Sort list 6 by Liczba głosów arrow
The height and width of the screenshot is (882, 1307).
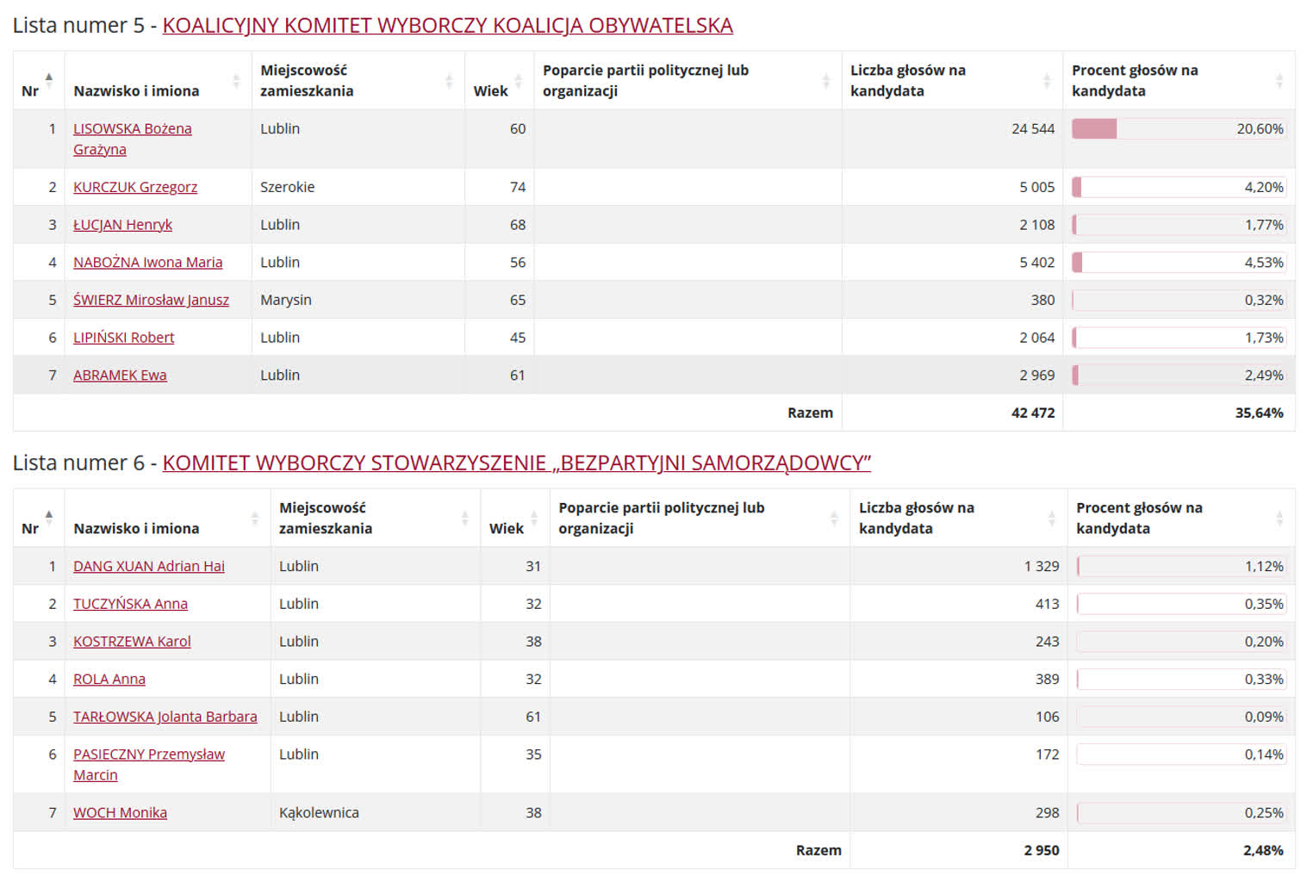pos(1051,518)
